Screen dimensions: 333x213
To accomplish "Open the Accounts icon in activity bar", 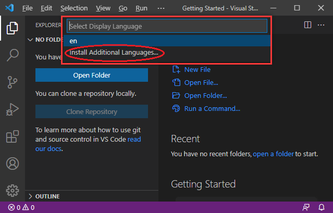I will 13,164.
